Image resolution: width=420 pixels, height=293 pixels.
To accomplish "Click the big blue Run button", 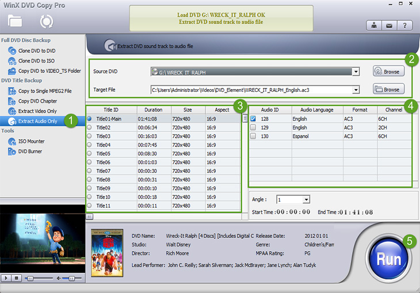I will pyautogui.click(x=388, y=259).
